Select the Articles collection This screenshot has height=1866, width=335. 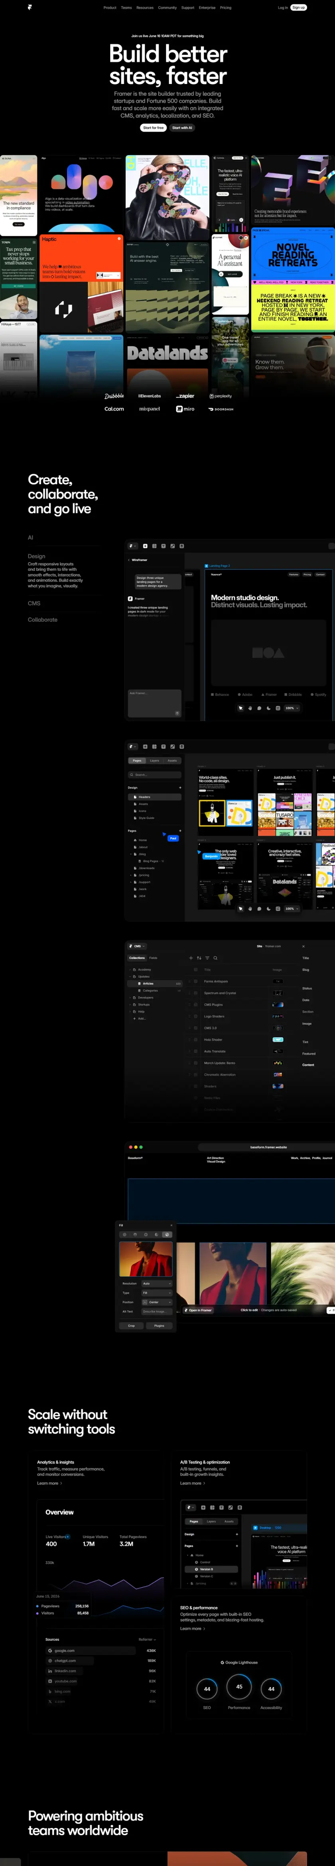coord(154,984)
